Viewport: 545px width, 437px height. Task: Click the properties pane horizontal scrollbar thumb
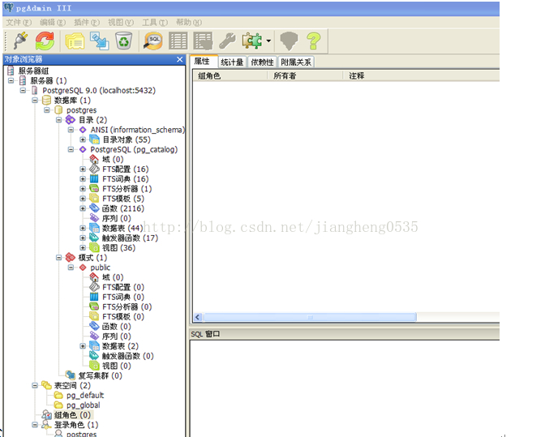coord(310,317)
